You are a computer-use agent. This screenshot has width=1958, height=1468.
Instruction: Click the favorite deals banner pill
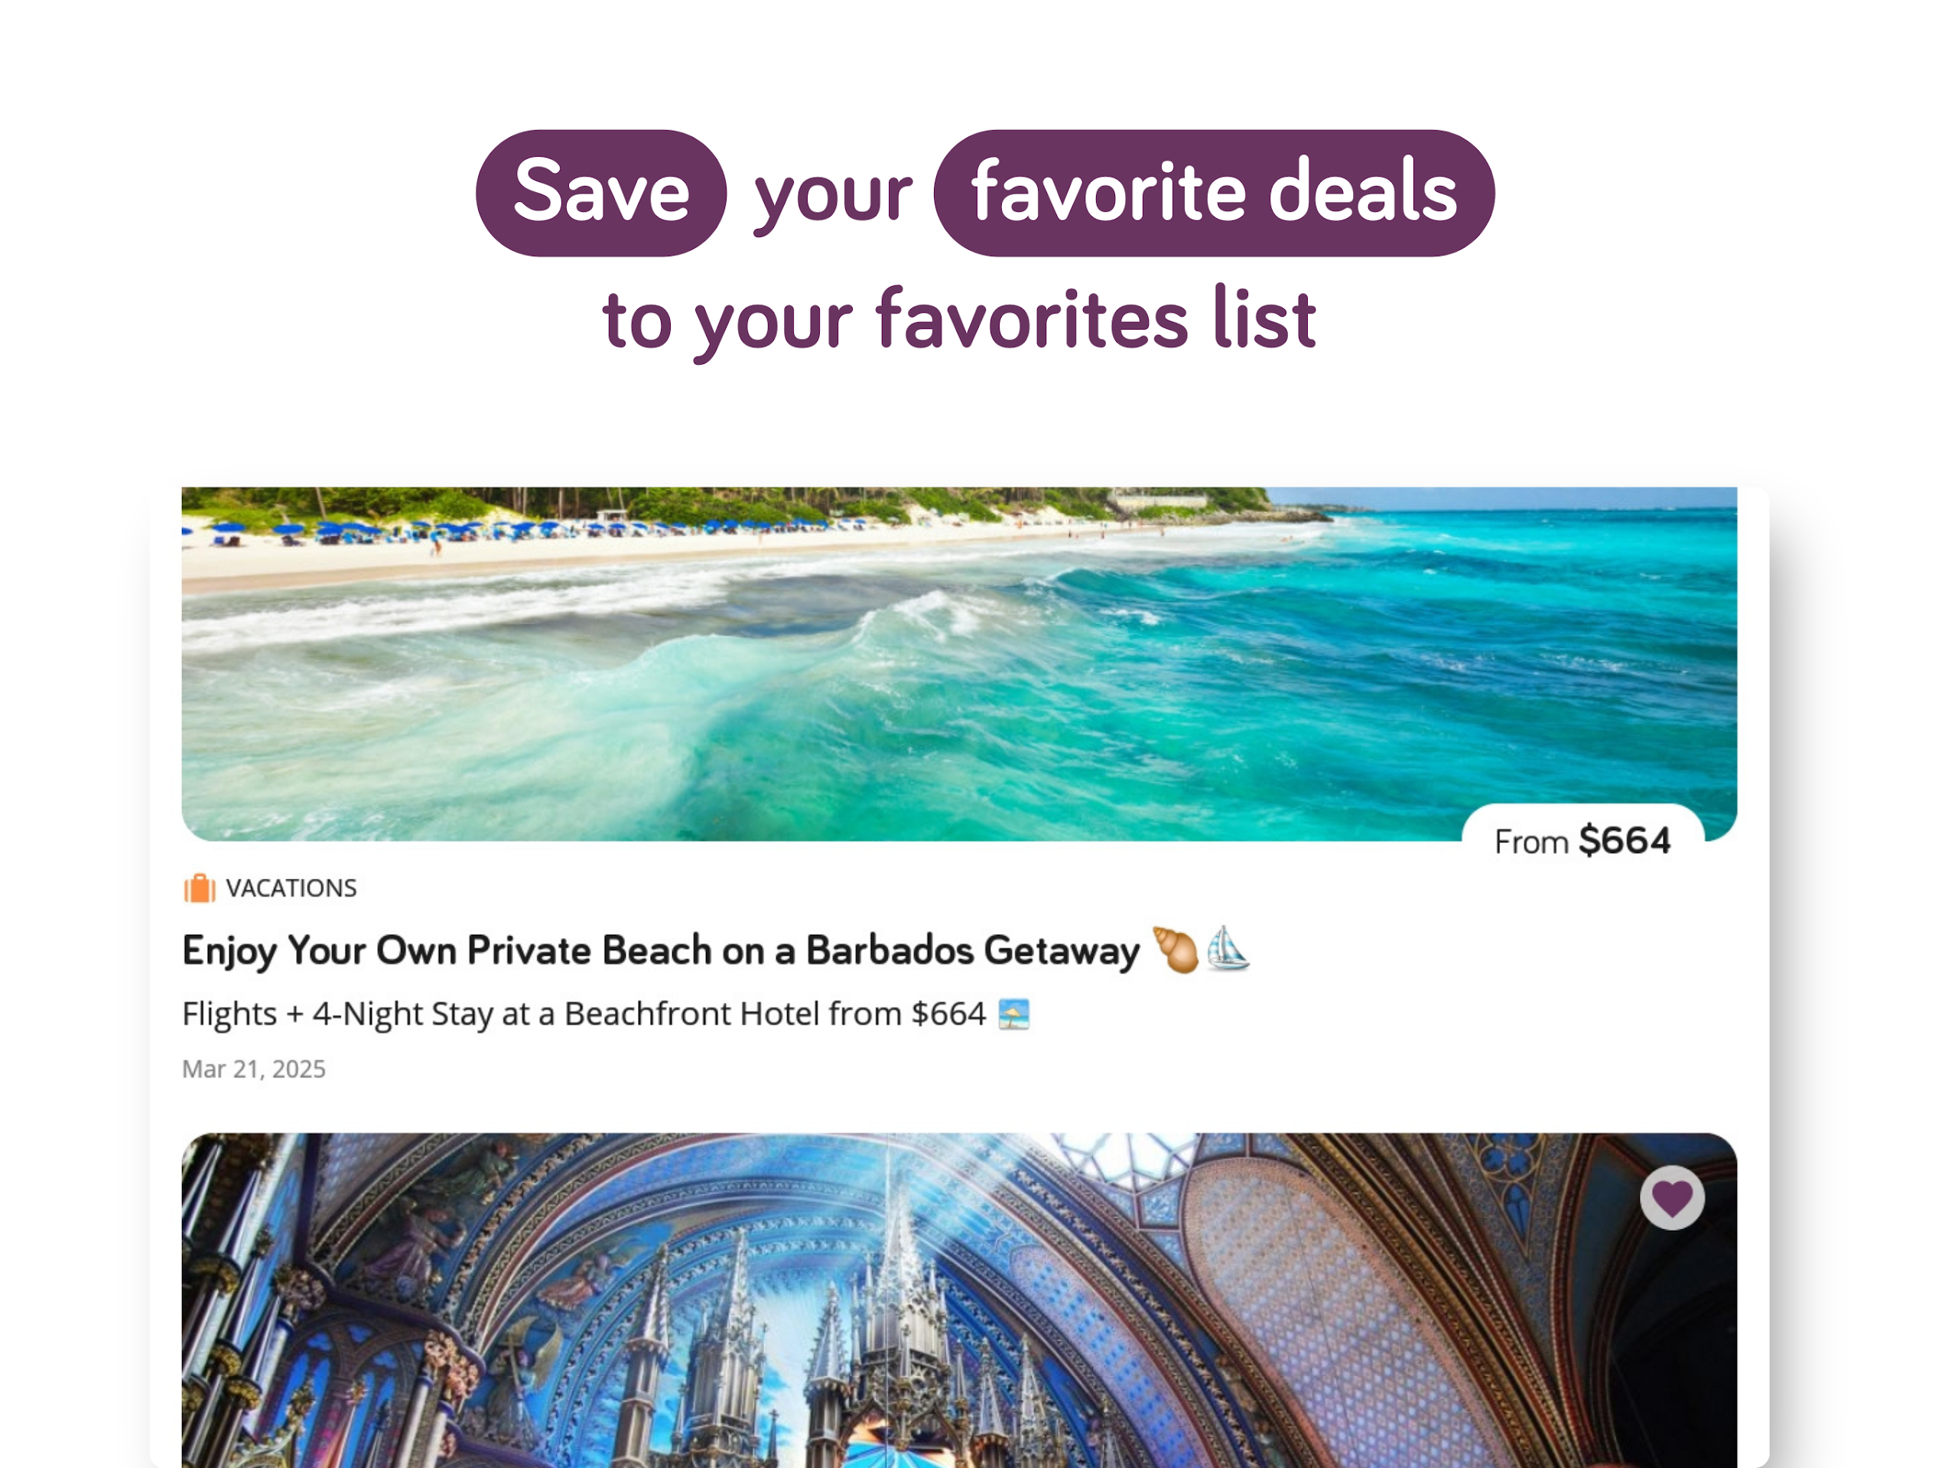pos(1214,193)
